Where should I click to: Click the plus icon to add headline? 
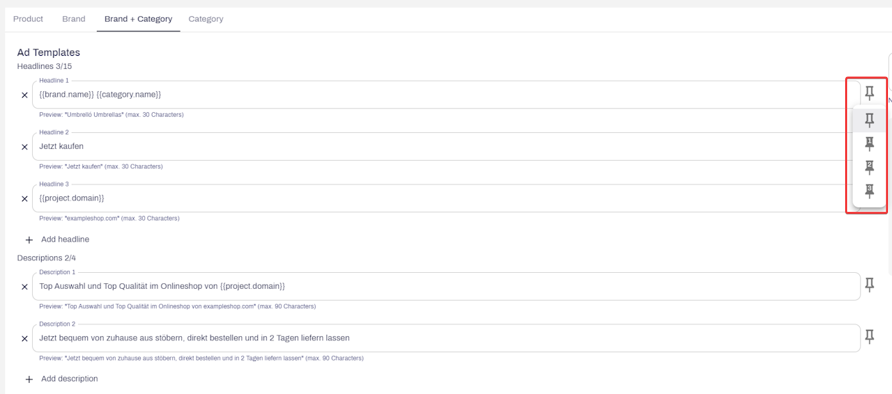click(x=29, y=239)
